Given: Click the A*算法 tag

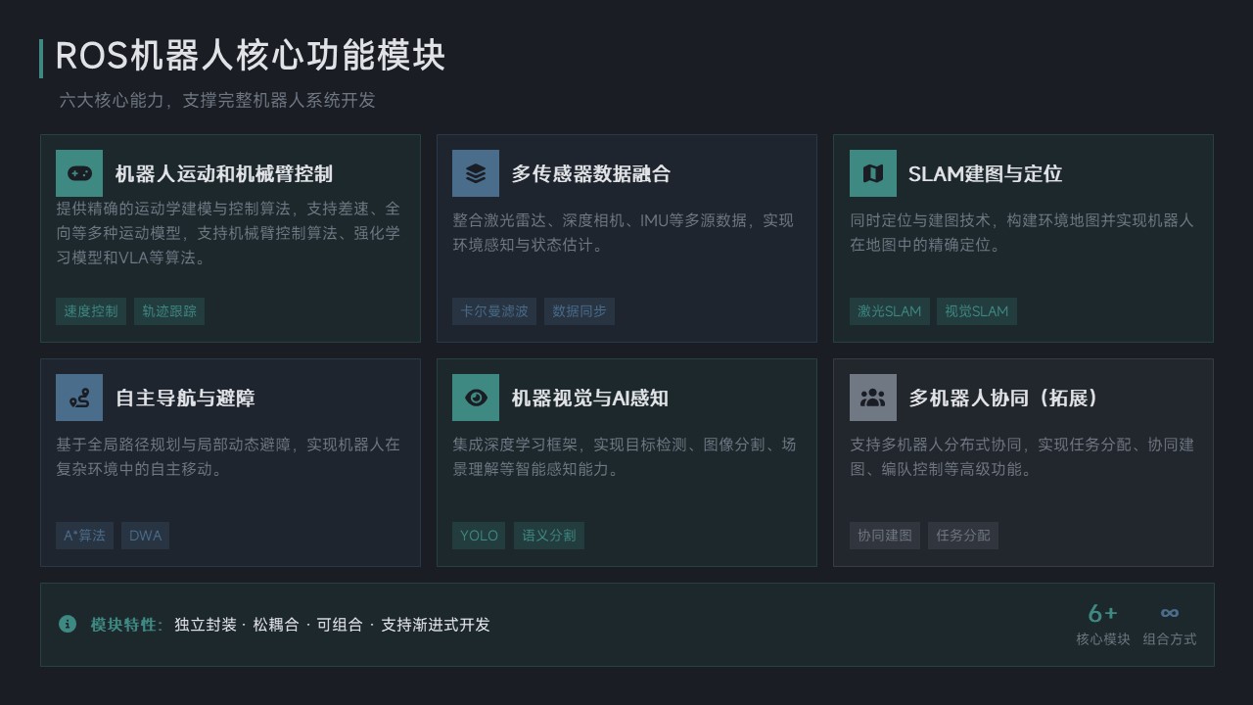Looking at the screenshot, I should pos(84,536).
